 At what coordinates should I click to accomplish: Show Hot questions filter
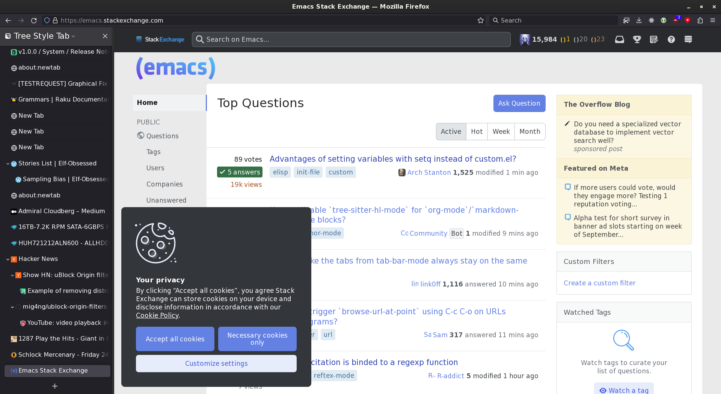pyautogui.click(x=477, y=132)
